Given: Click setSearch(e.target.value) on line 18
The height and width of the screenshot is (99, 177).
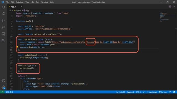Looking at the screenshot, I should coord(34,58).
